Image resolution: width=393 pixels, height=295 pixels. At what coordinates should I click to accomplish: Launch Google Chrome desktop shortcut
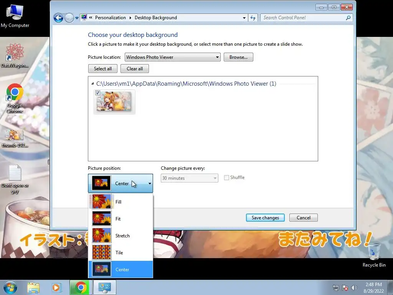coord(15,98)
